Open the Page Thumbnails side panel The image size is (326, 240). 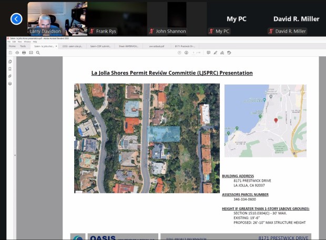(10, 61)
